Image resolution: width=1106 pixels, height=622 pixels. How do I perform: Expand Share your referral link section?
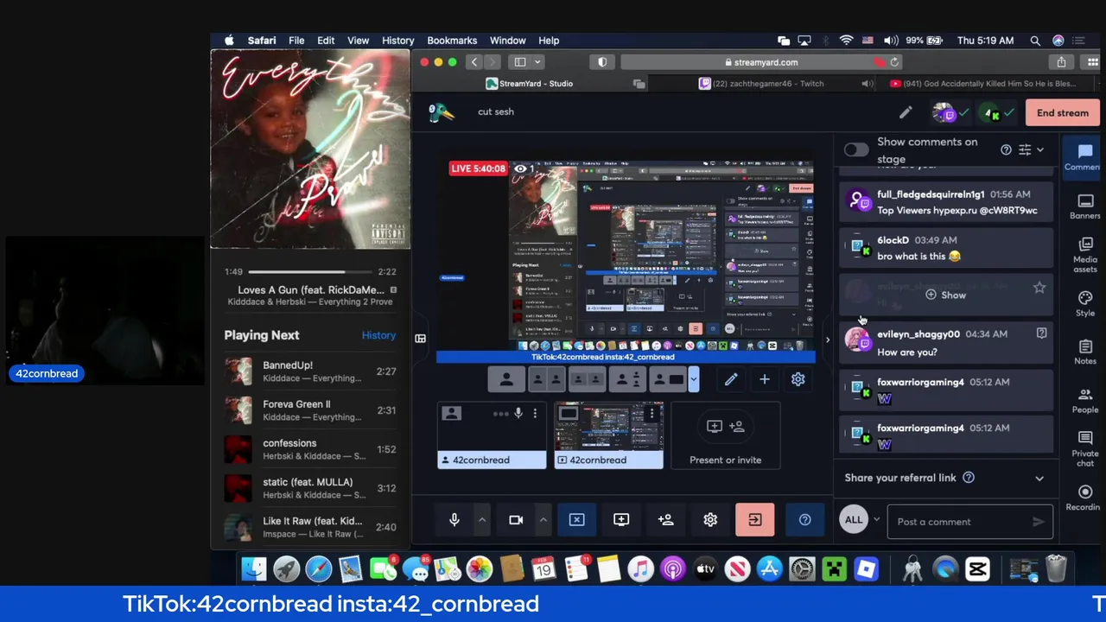click(x=1039, y=478)
